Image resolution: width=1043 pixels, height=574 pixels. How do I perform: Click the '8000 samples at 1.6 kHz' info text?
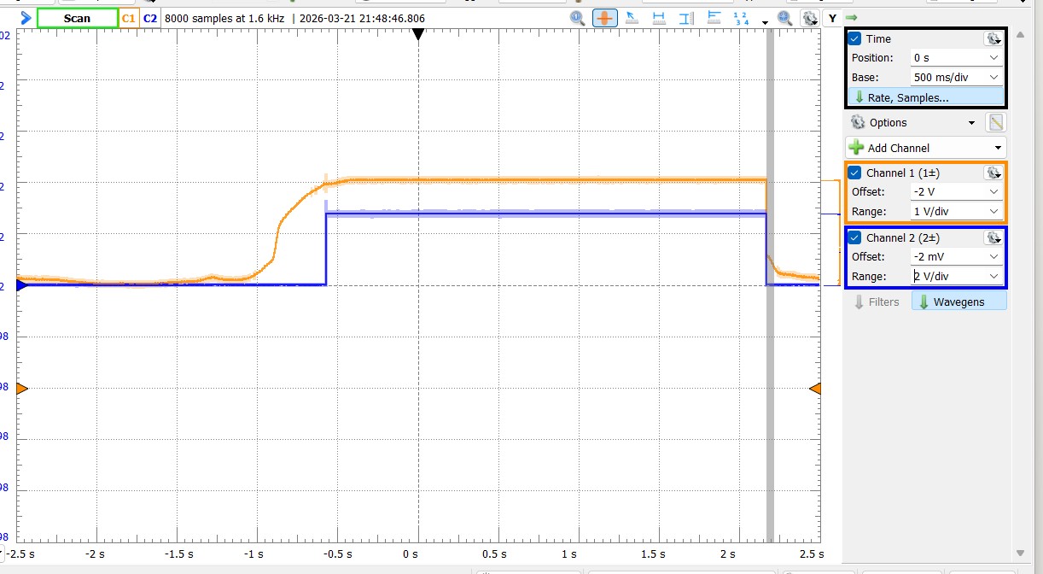(225, 18)
